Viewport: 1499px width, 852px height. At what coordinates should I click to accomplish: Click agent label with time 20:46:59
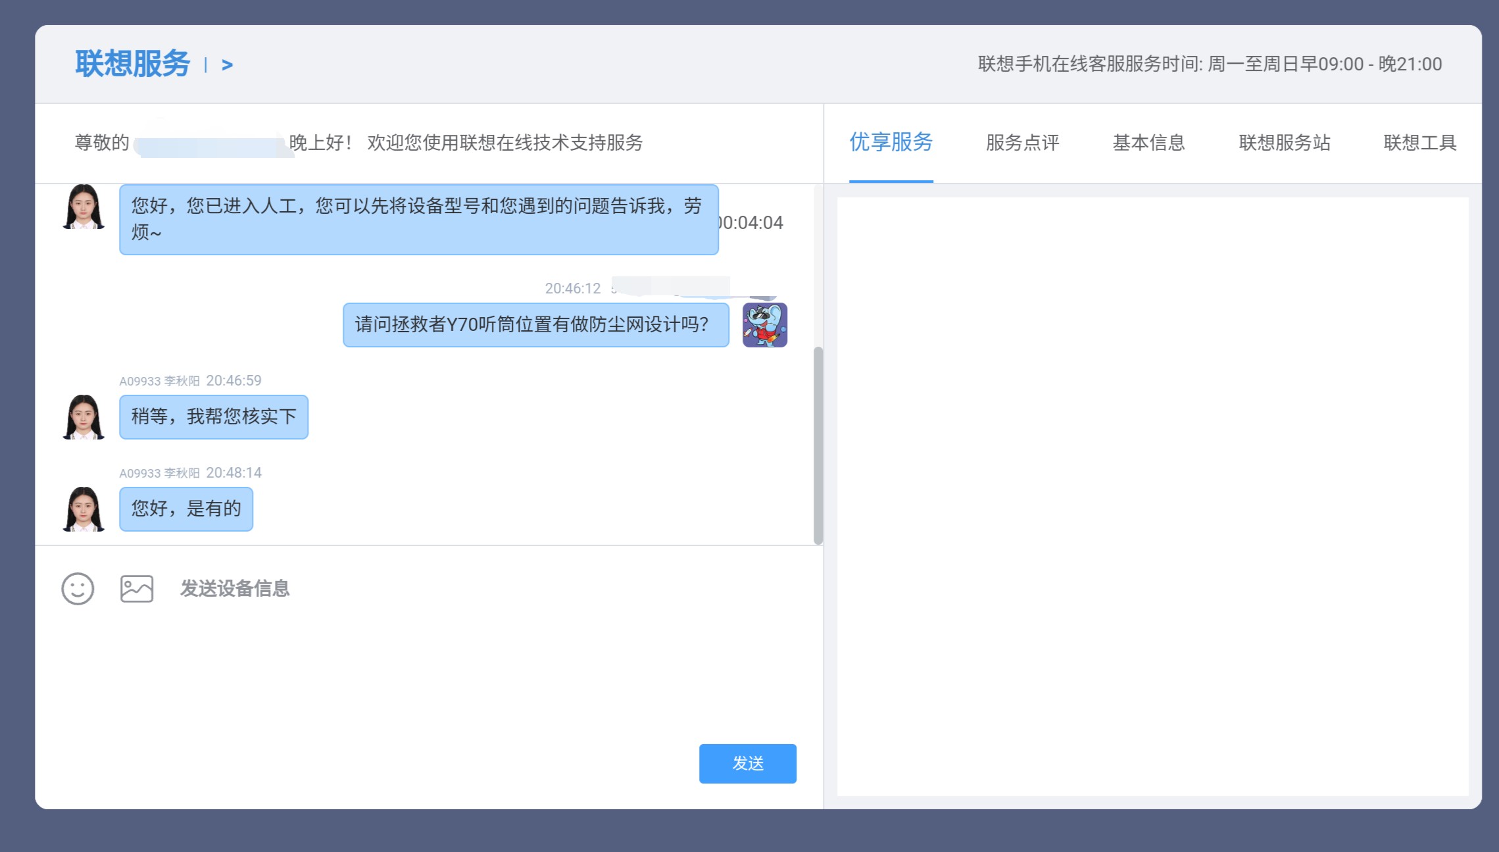[190, 380]
